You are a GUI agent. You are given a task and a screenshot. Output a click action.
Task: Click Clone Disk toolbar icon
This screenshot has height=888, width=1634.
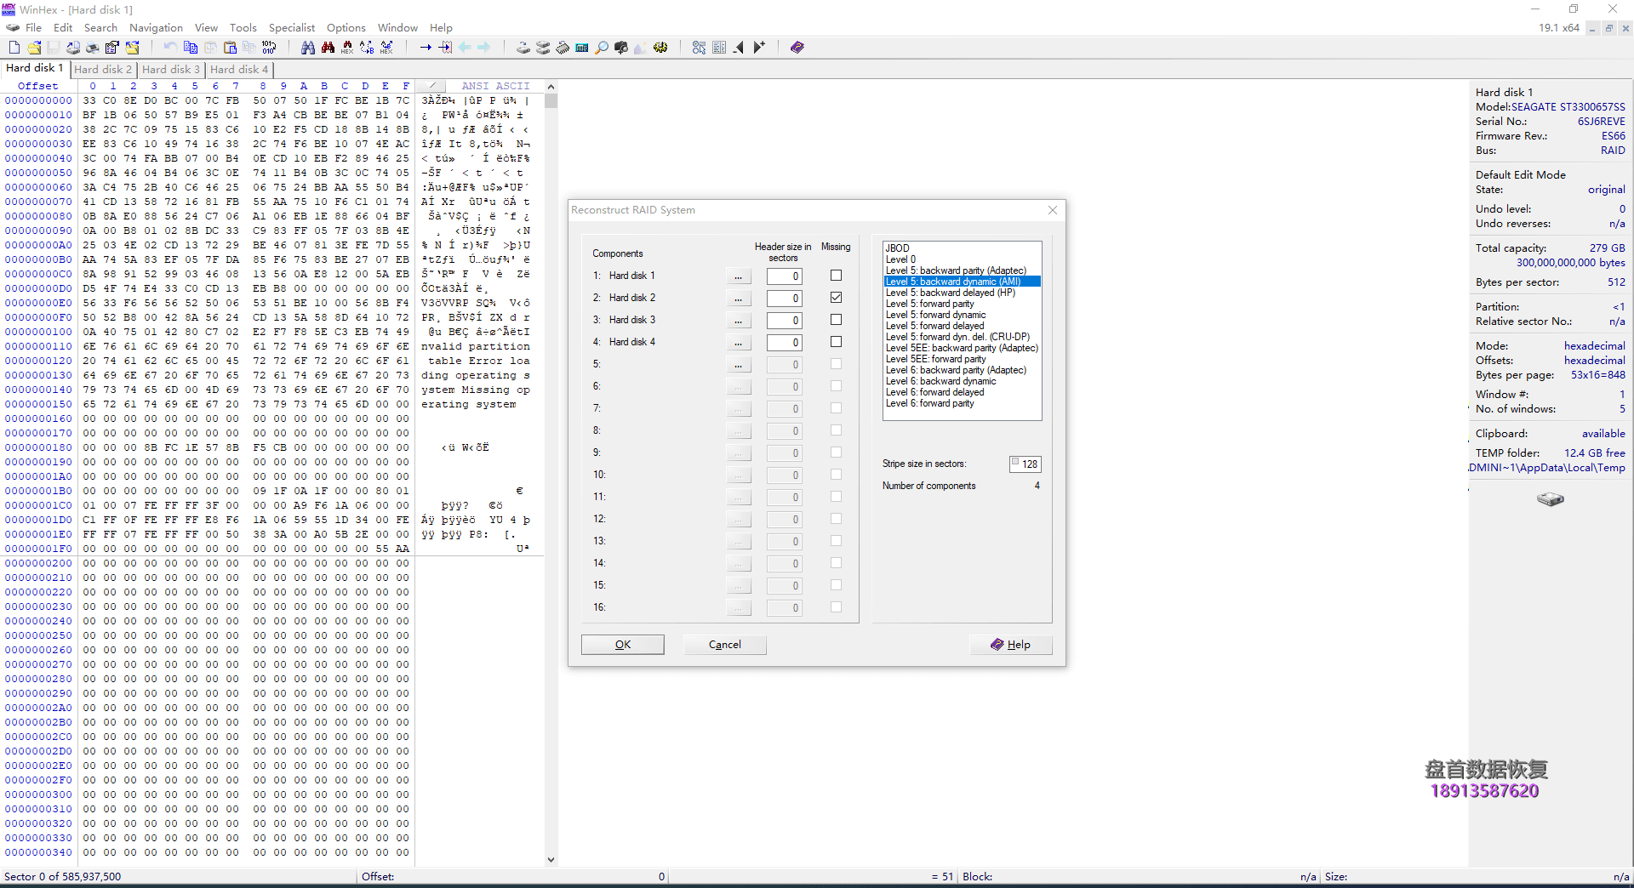coord(543,48)
